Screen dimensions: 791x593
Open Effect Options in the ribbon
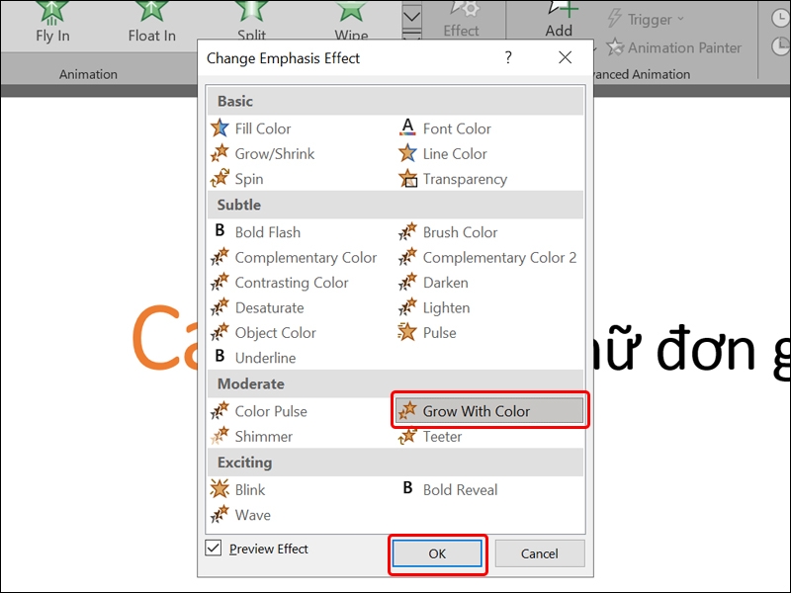tap(462, 22)
